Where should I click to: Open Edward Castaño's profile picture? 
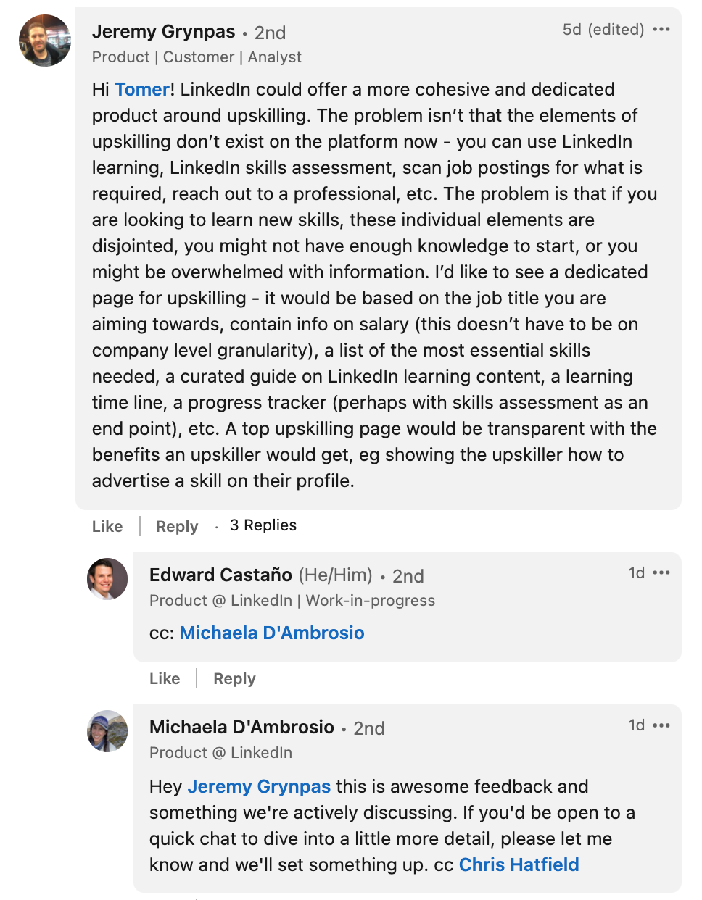pos(107,579)
